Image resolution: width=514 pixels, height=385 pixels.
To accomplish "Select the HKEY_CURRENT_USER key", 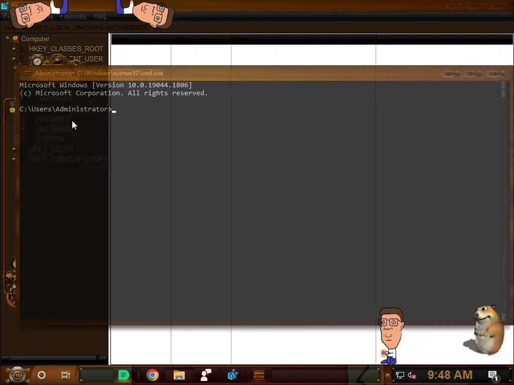I will (x=66, y=59).
